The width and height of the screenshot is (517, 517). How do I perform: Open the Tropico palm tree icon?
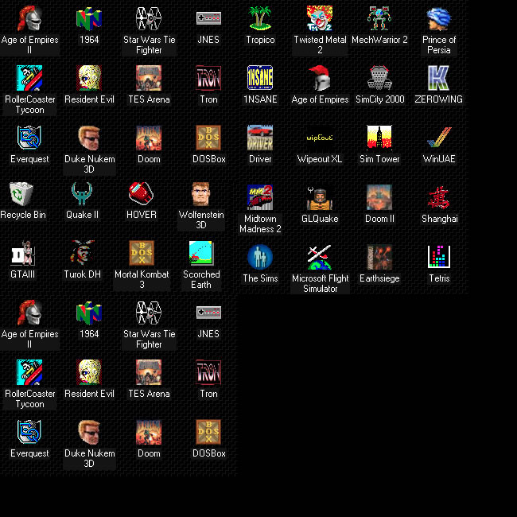(260, 18)
